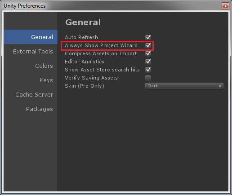The width and height of the screenshot is (232, 195).
Task: Click the Auto Refresh label
Action: [81, 37]
